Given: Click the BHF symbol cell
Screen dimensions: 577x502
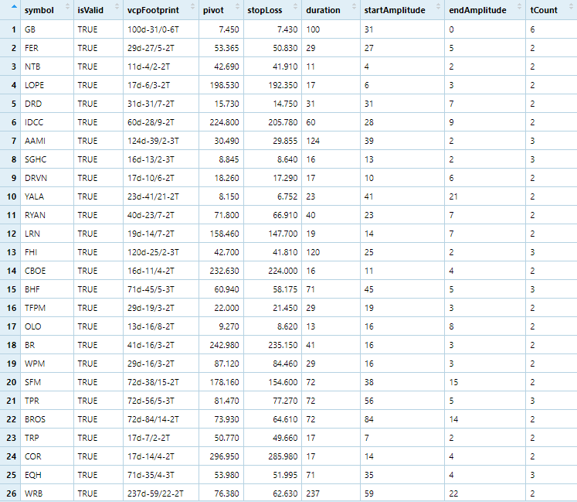Looking at the screenshot, I should click(47, 289).
